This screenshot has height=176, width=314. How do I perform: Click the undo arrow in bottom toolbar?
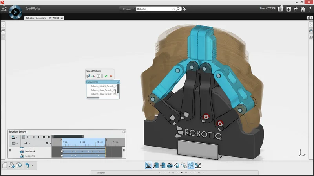point(27,165)
